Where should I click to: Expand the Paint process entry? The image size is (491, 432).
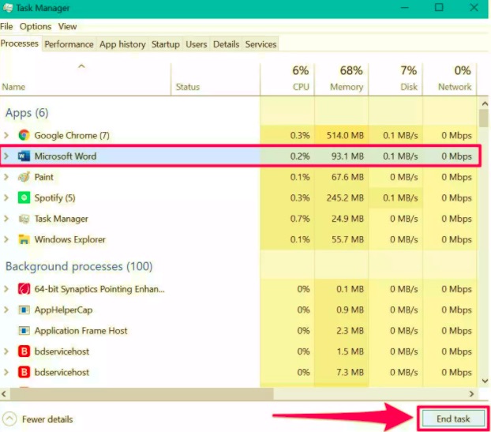click(6, 177)
